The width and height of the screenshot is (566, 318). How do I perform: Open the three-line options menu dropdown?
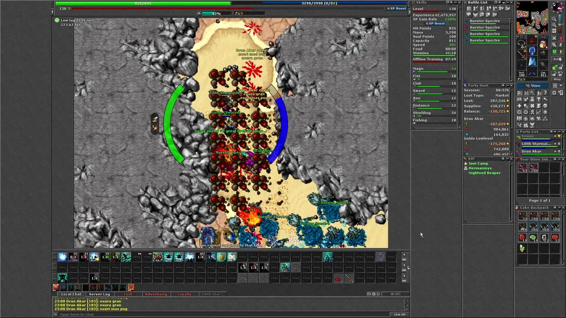[558, 85]
